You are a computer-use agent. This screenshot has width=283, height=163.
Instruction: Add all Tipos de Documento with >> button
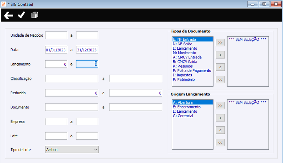coord(220,43)
